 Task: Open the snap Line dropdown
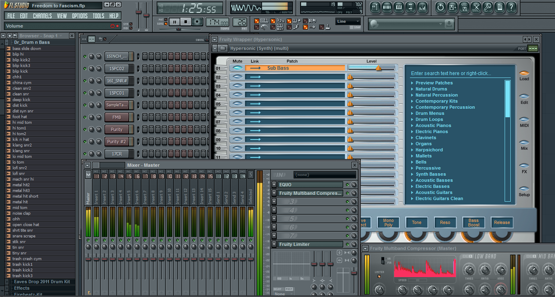348,22
